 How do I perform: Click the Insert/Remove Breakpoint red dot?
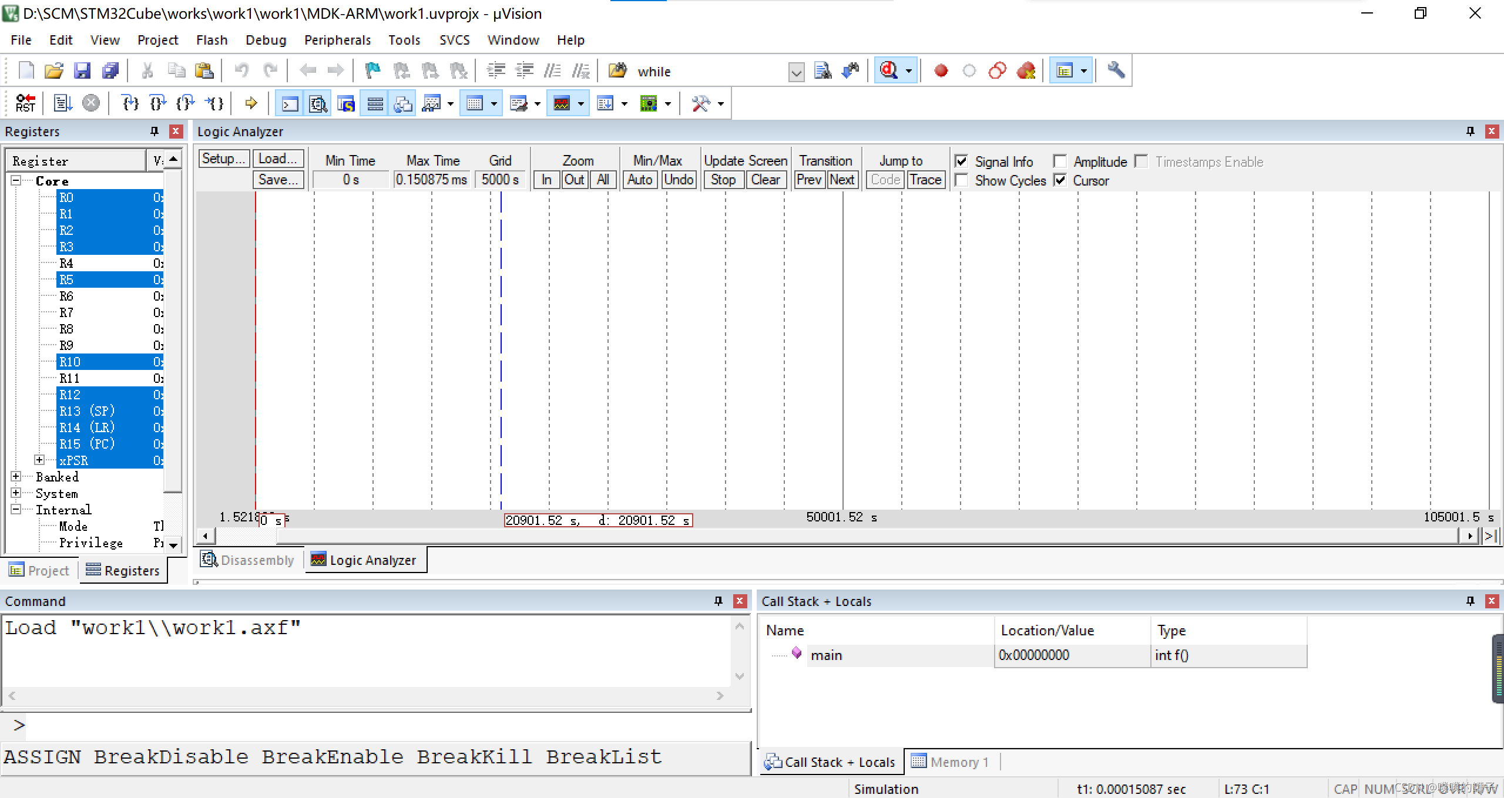941,70
